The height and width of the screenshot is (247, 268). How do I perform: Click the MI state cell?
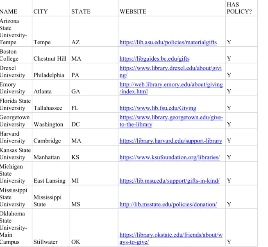coord(94,173)
